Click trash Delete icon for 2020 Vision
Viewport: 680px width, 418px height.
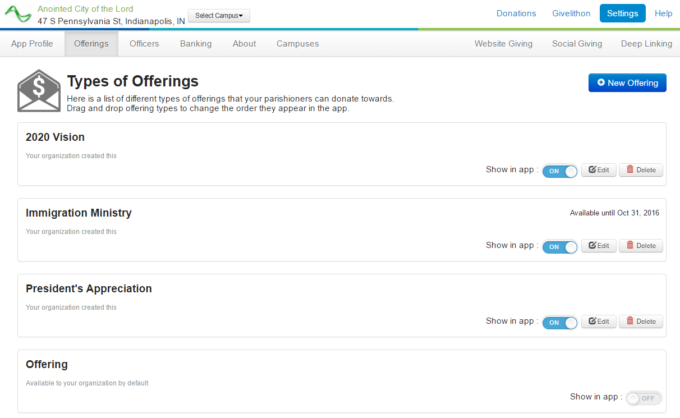pos(630,170)
